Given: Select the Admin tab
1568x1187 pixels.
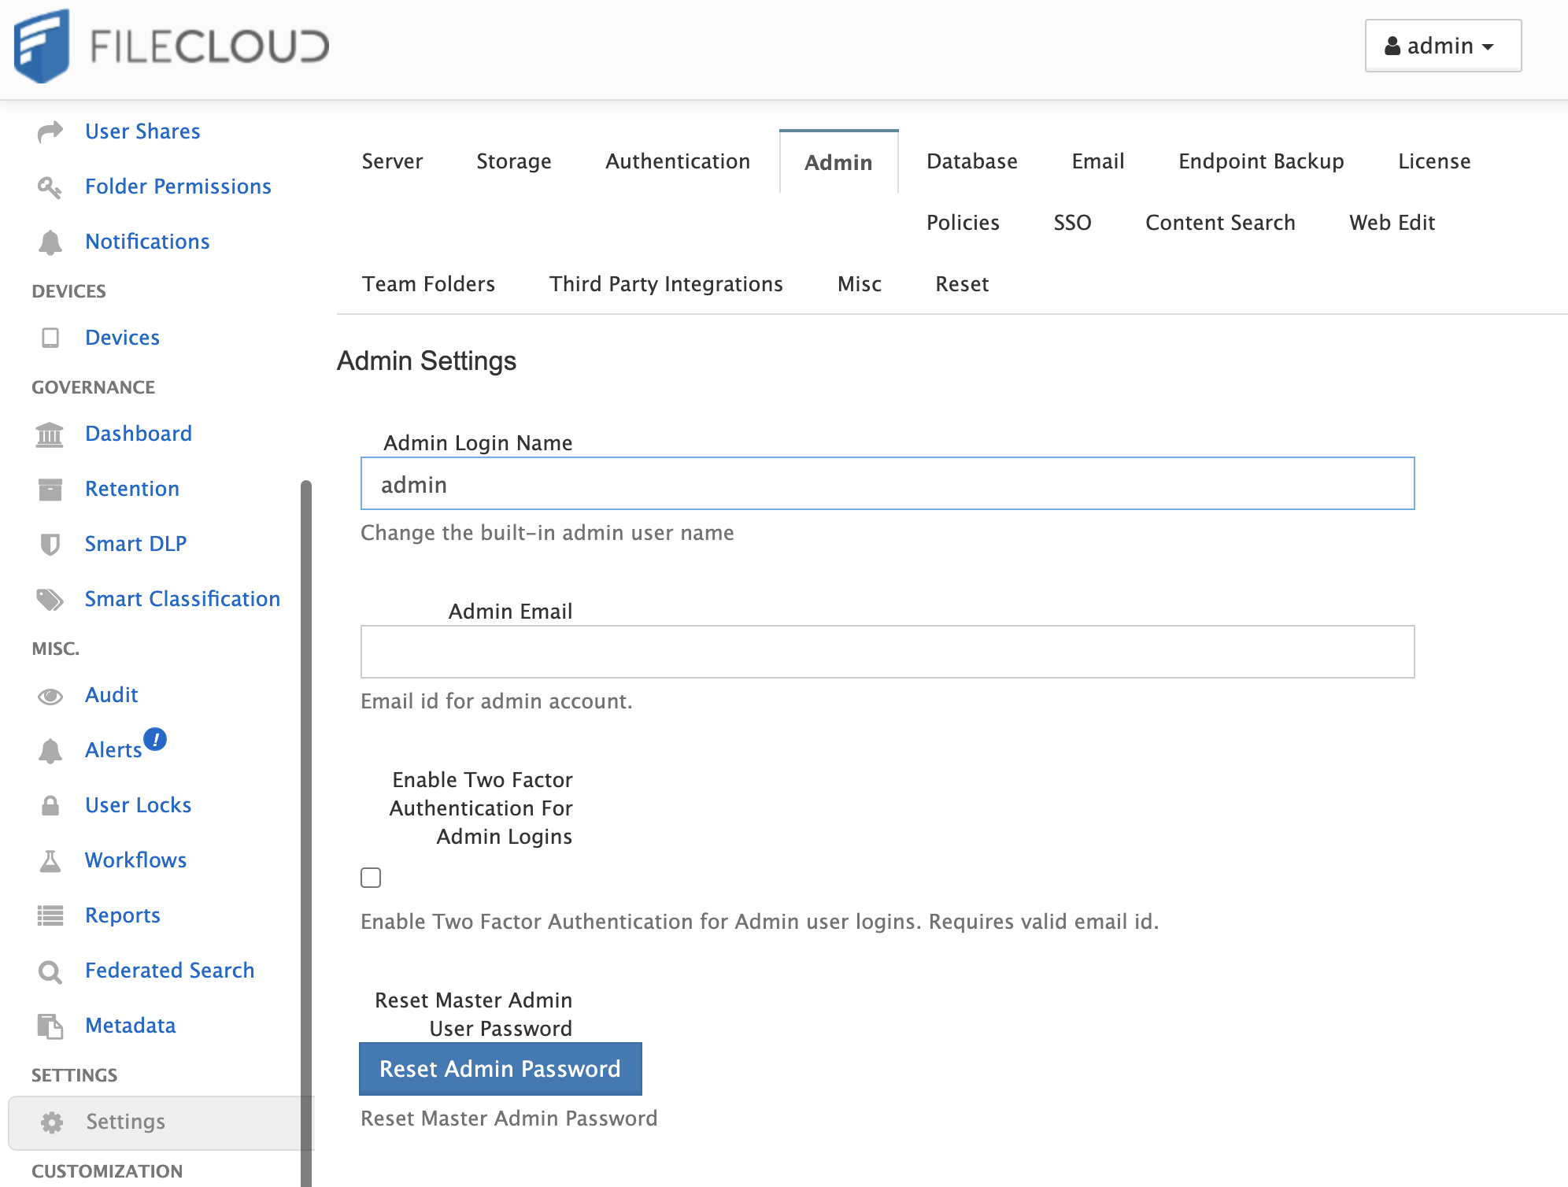Looking at the screenshot, I should [838, 162].
